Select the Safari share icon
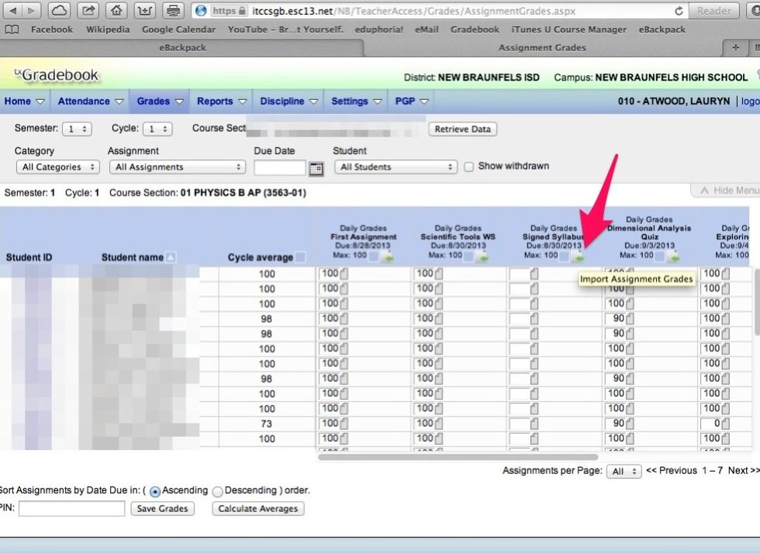The image size is (760, 553). [x=88, y=10]
